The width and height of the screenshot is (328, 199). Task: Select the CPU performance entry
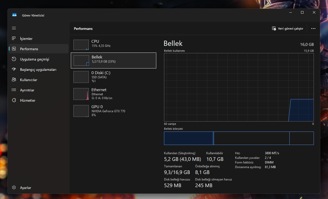[x=114, y=45]
